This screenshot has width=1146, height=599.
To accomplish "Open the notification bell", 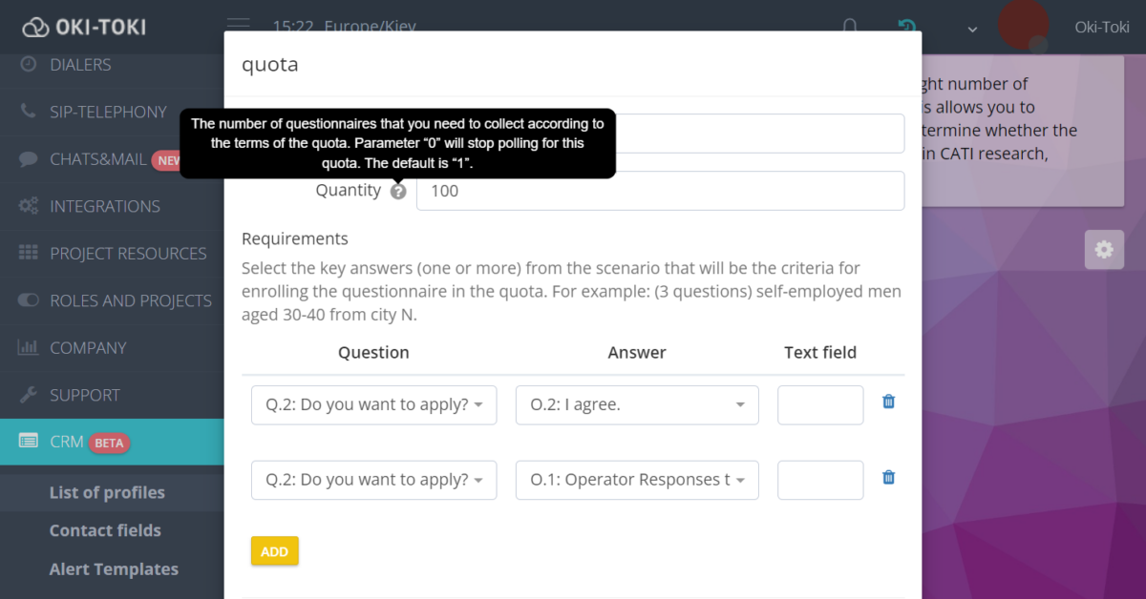I will (x=849, y=27).
